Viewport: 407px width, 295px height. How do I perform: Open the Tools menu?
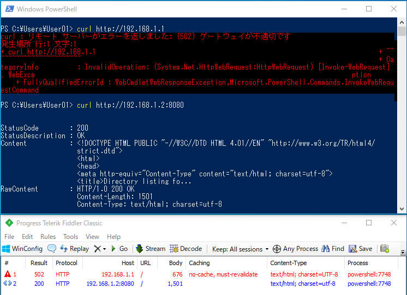coord(70,237)
